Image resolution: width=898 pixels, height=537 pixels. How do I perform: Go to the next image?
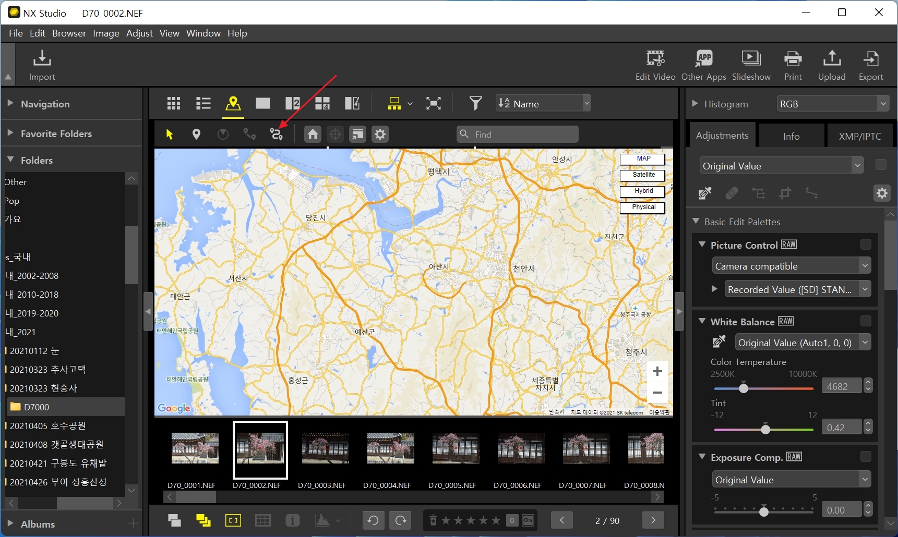tap(653, 520)
